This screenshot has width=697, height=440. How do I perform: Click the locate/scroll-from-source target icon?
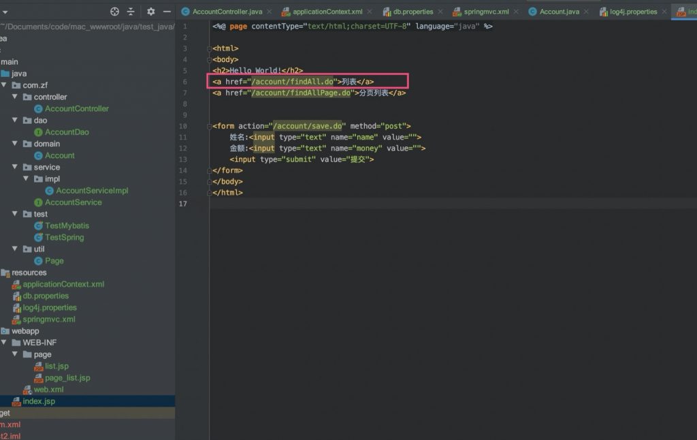(x=114, y=12)
